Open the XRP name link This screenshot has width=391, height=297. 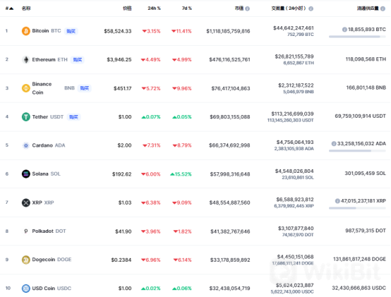point(37,202)
